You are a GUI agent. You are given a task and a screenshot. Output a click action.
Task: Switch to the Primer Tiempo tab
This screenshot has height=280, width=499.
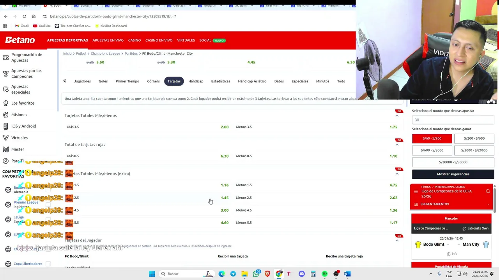pos(127,81)
